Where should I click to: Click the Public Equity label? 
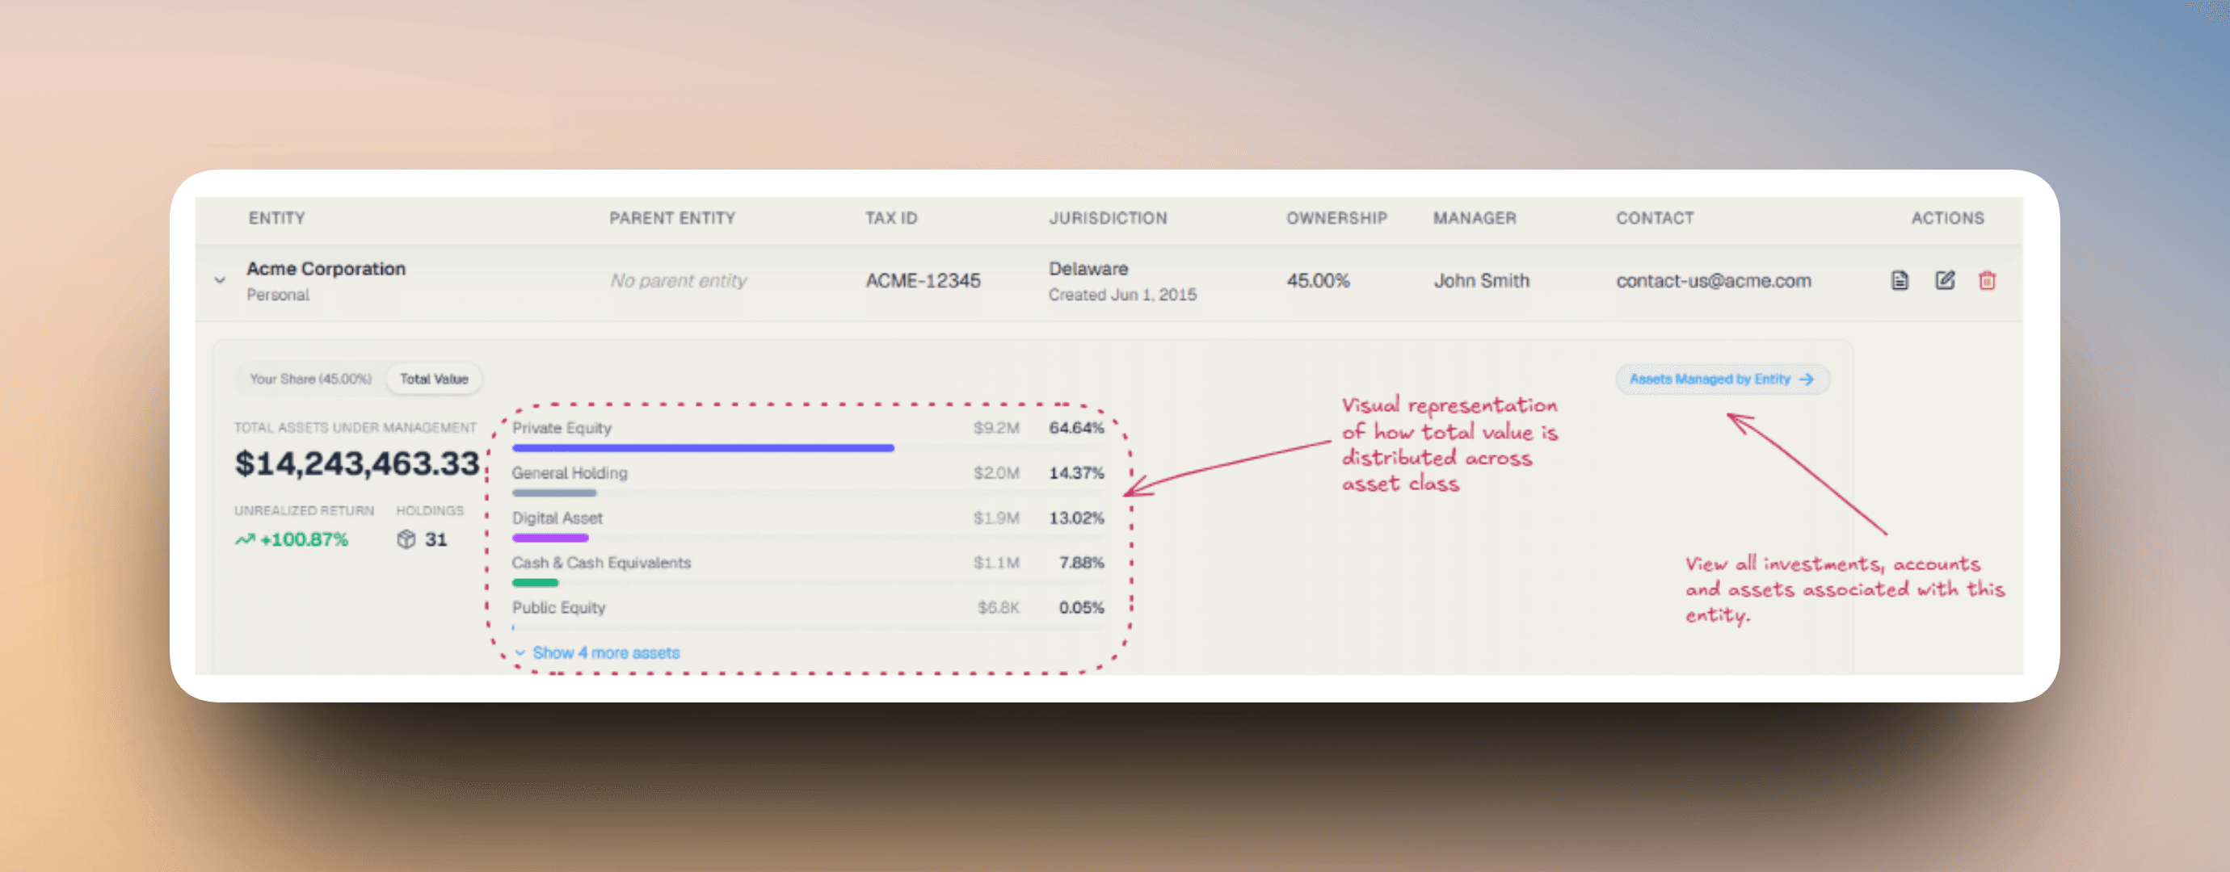pyautogui.click(x=558, y=608)
